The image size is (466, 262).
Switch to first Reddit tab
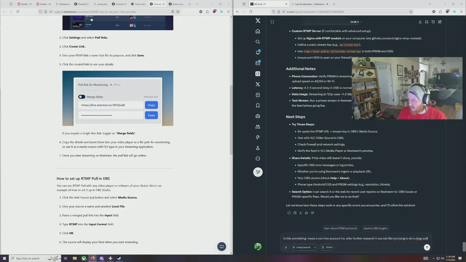25,4
